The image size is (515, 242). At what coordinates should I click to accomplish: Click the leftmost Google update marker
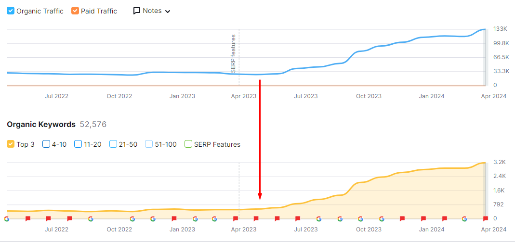(7, 218)
